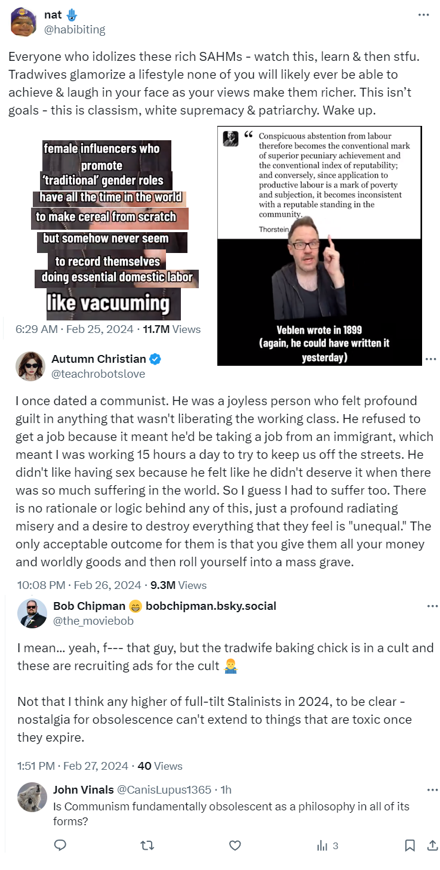Viewport: 440px width, 870px height.
Task: Play the Veblen 1899 video thumbnail
Action: 319,246
